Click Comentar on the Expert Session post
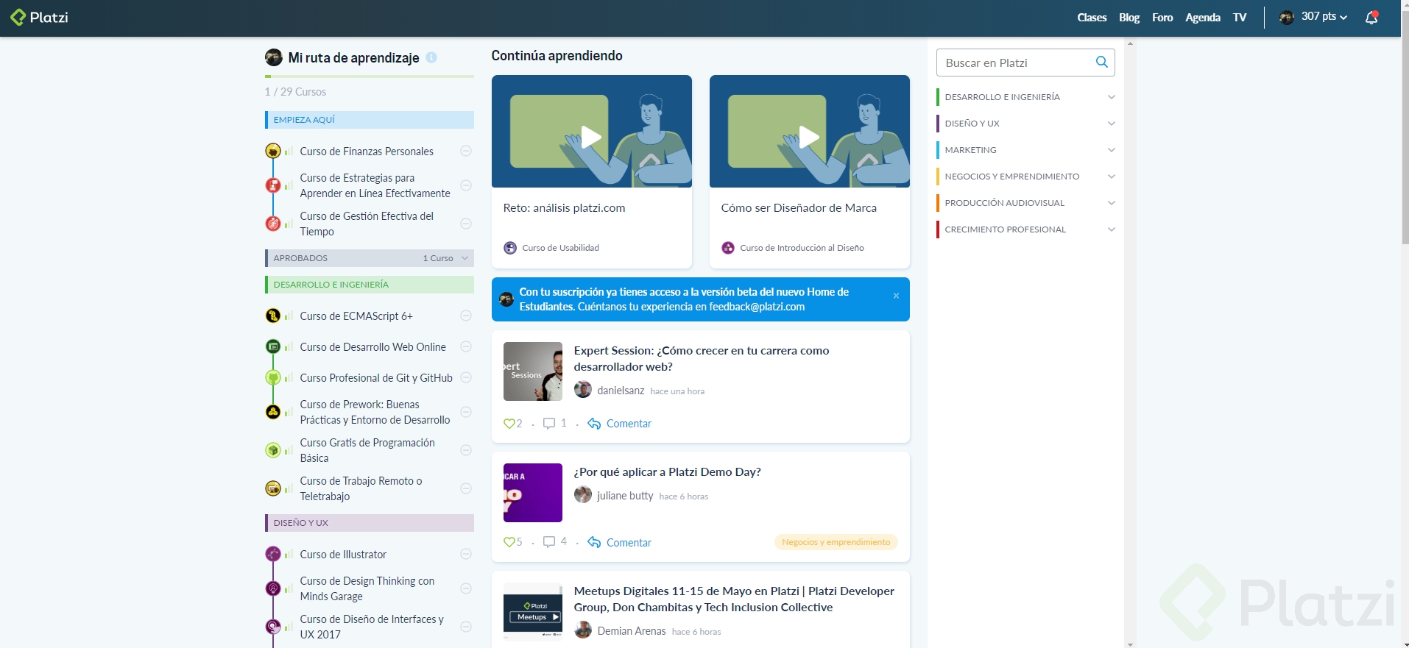1409x648 pixels. pyautogui.click(x=620, y=424)
